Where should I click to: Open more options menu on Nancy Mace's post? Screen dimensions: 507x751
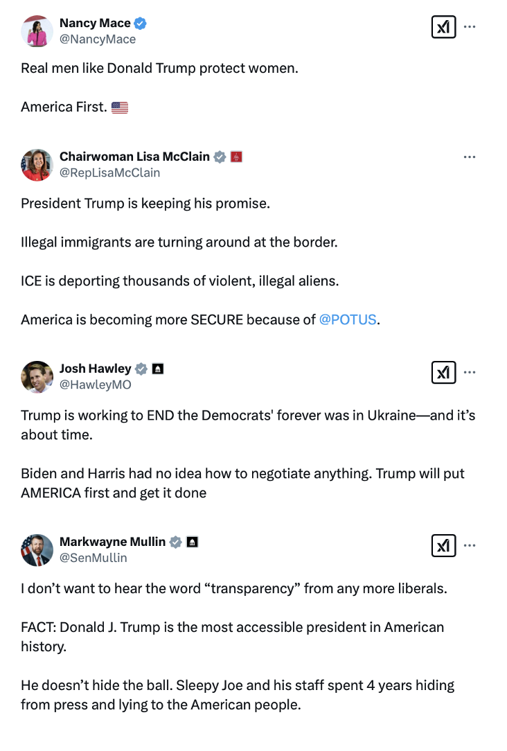(x=470, y=27)
